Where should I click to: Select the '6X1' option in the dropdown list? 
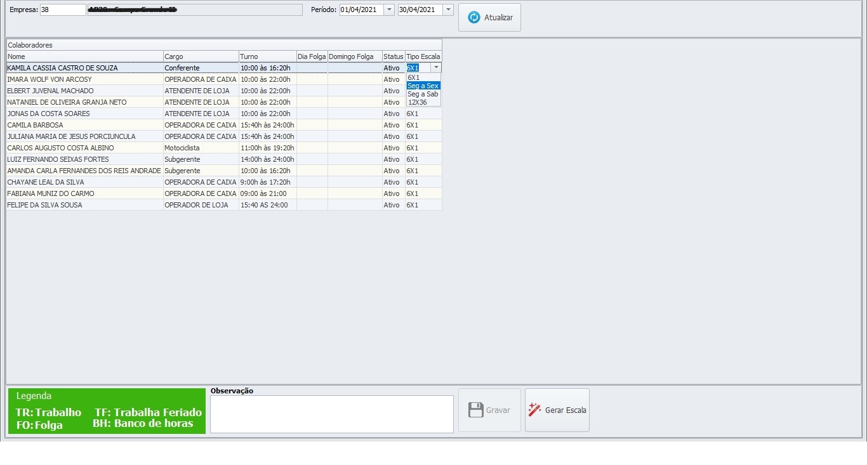(414, 77)
